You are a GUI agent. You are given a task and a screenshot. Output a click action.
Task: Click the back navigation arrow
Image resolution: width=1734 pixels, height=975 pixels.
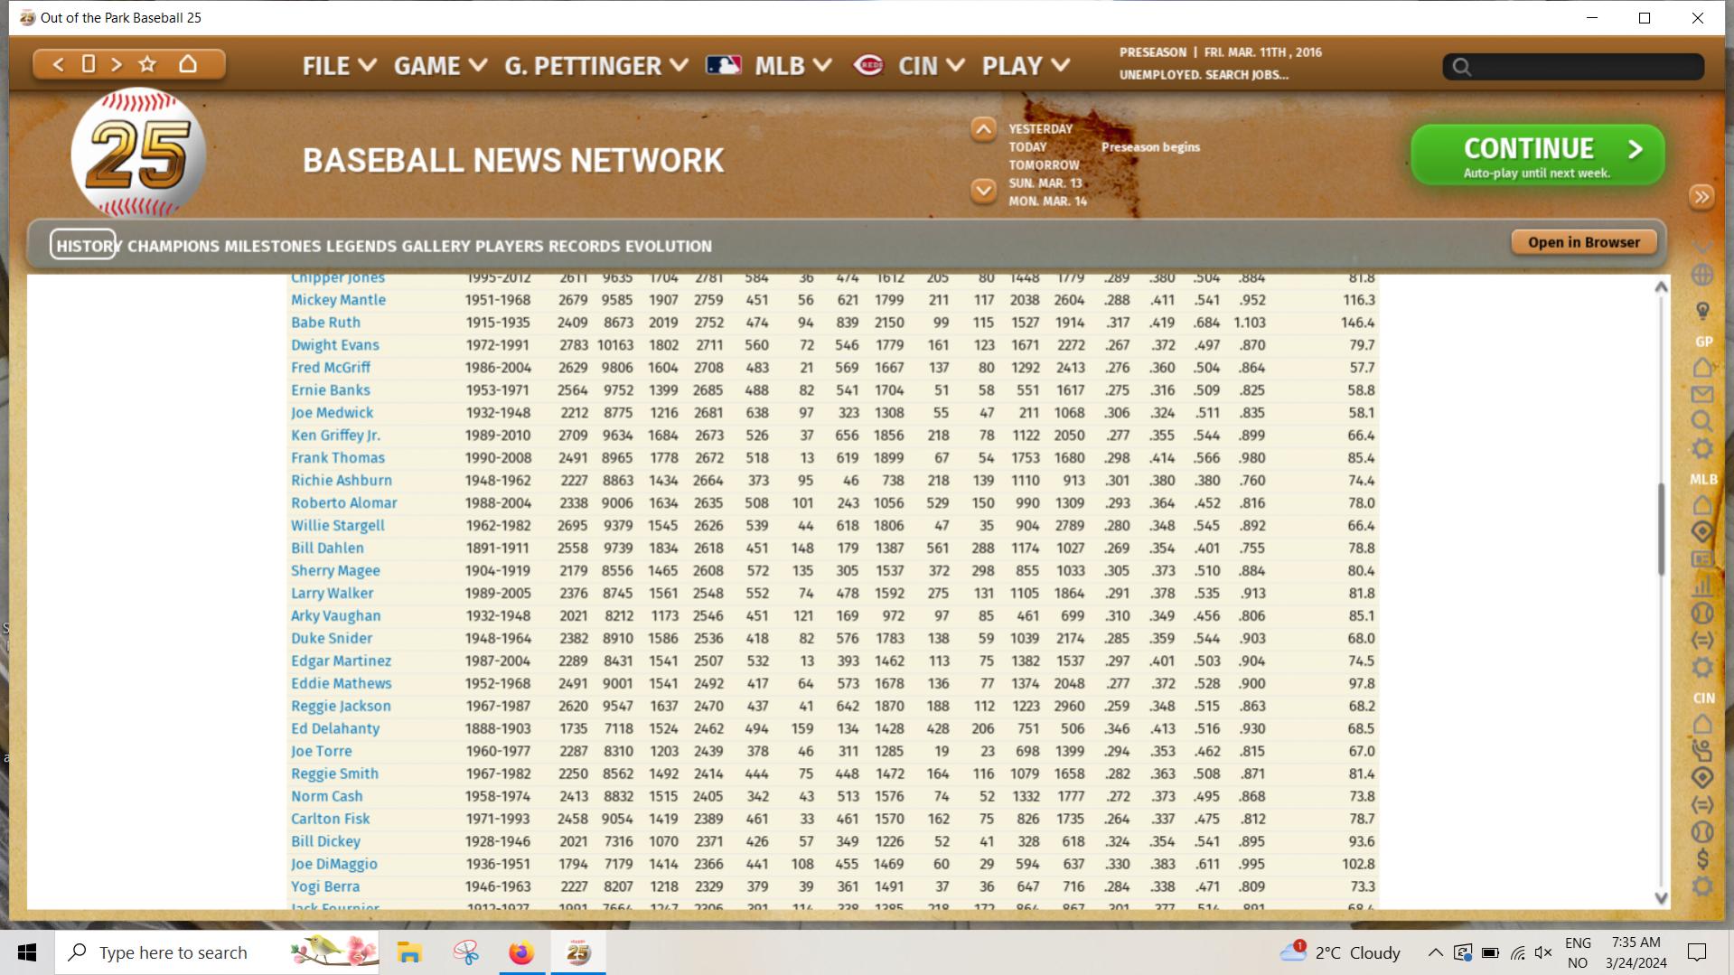coord(59,64)
